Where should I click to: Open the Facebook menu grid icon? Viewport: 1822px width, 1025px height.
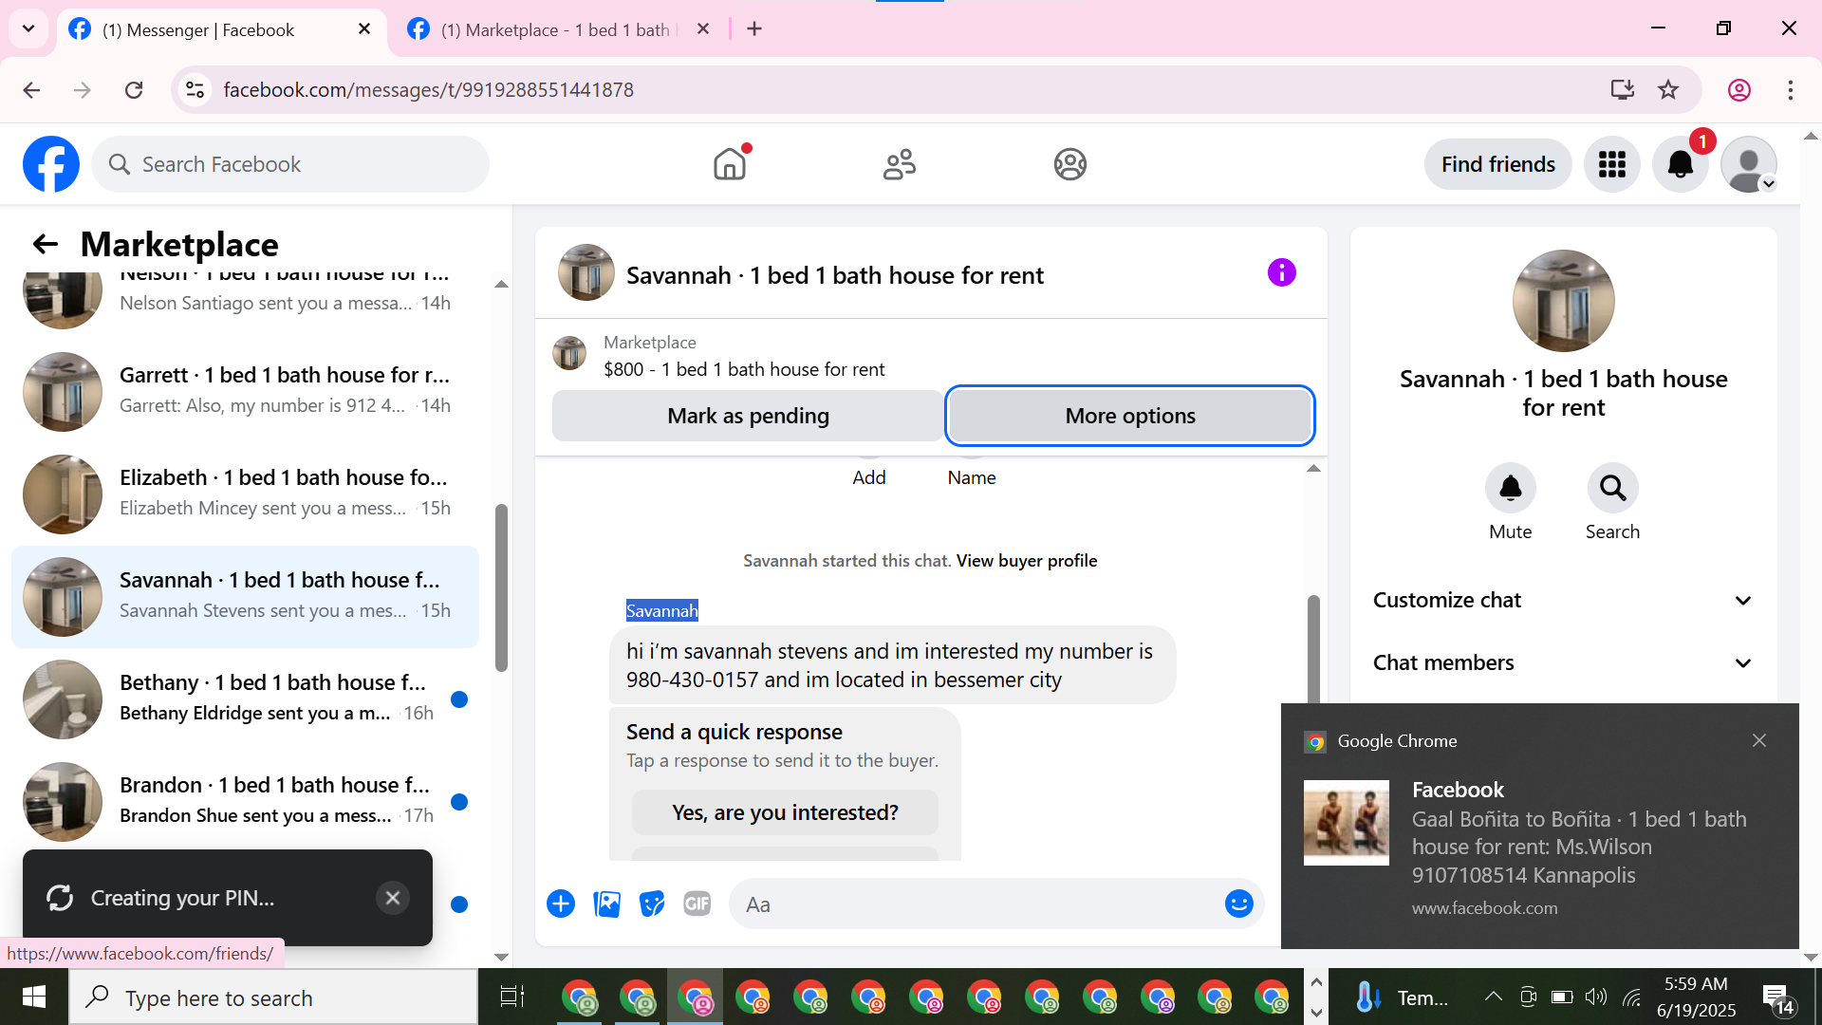(1612, 164)
